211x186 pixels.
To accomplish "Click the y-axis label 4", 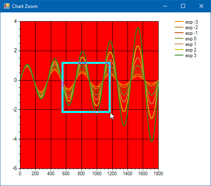I will (16, 22).
